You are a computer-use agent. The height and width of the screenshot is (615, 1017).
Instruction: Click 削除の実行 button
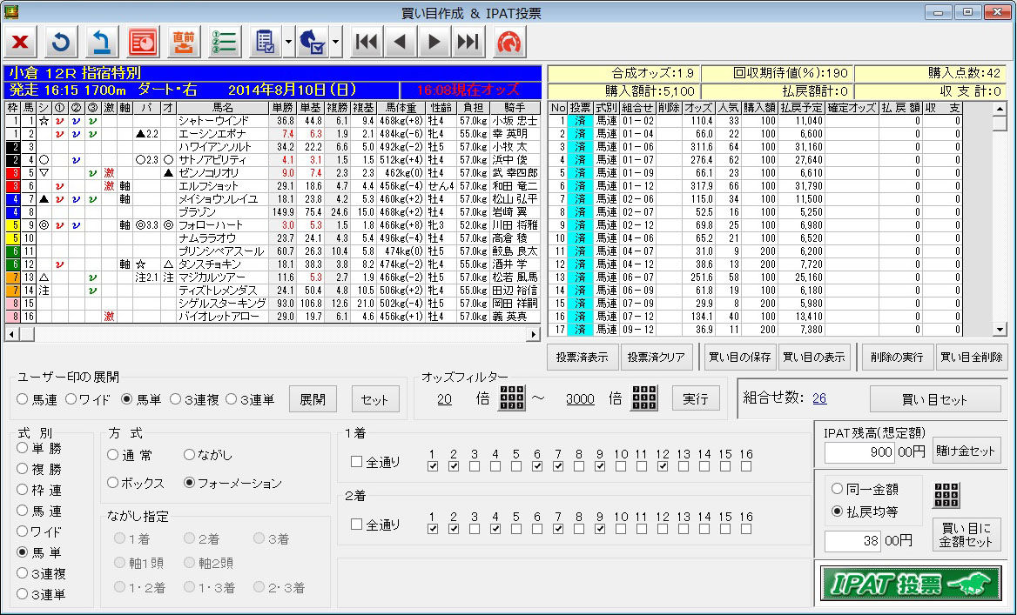click(897, 357)
